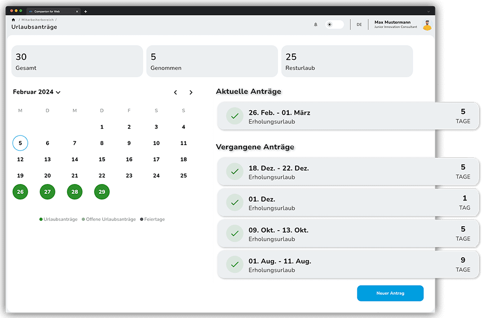This screenshot has width=486, height=318.
Task: Click the Neuer Antrag button
Action: tap(390, 293)
